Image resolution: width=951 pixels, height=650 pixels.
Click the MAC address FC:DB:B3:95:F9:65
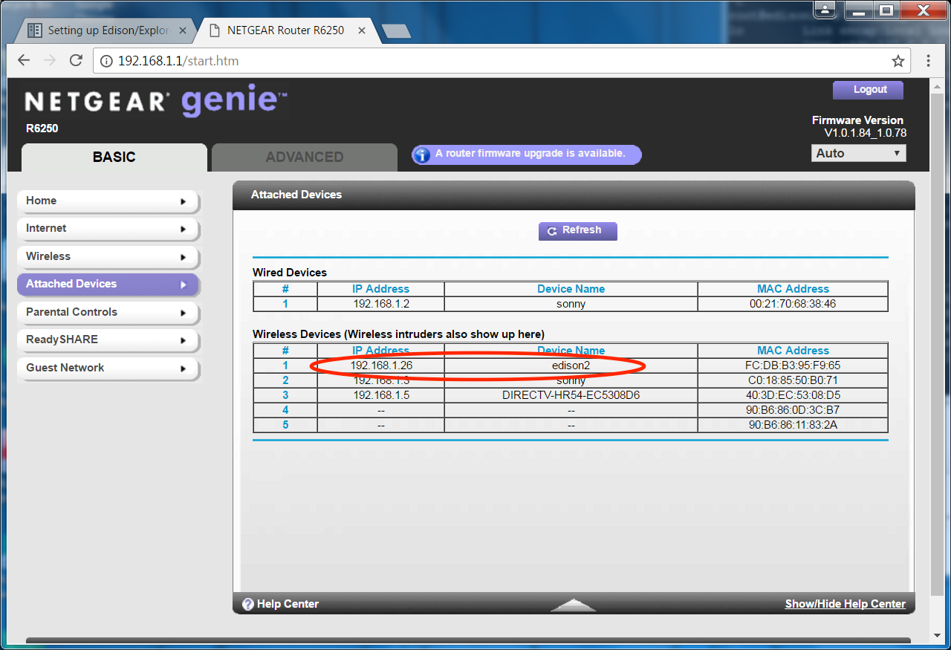(x=793, y=365)
